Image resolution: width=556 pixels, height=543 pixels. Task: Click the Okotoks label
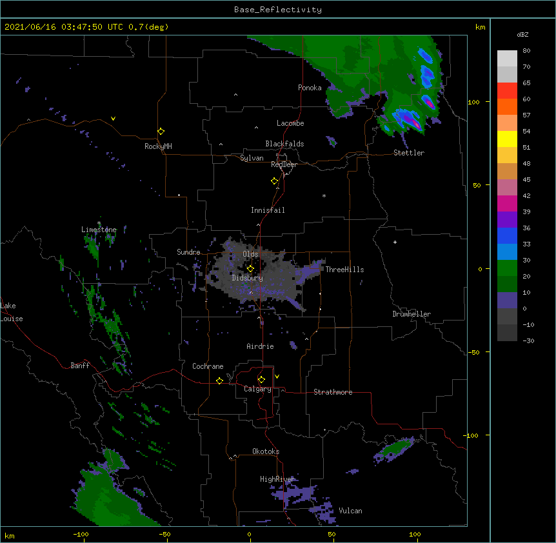pyautogui.click(x=266, y=451)
